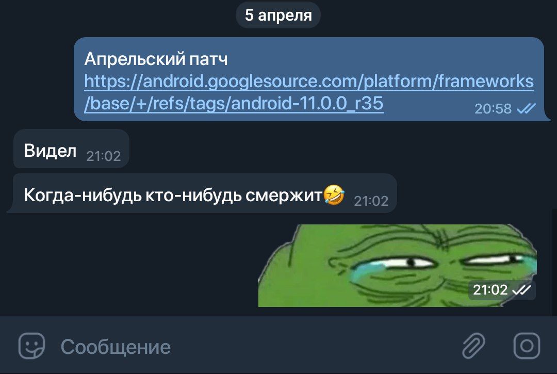The image size is (557, 374).
Task: Click the read check marks on the Pepe sticker
Action: [x=521, y=290]
